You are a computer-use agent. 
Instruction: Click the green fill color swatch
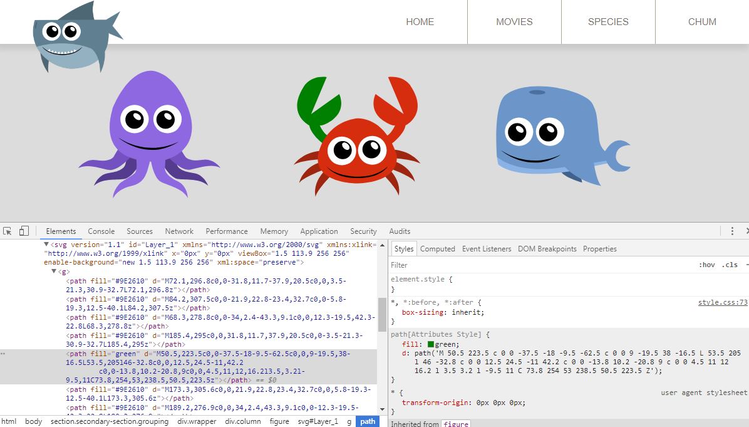[x=431, y=344]
